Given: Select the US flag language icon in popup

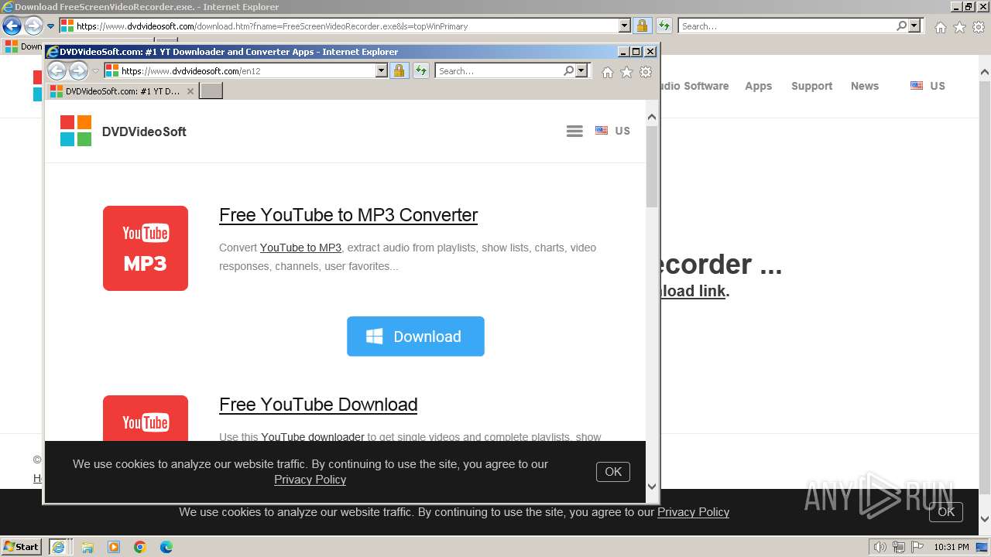Looking at the screenshot, I should [602, 131].
